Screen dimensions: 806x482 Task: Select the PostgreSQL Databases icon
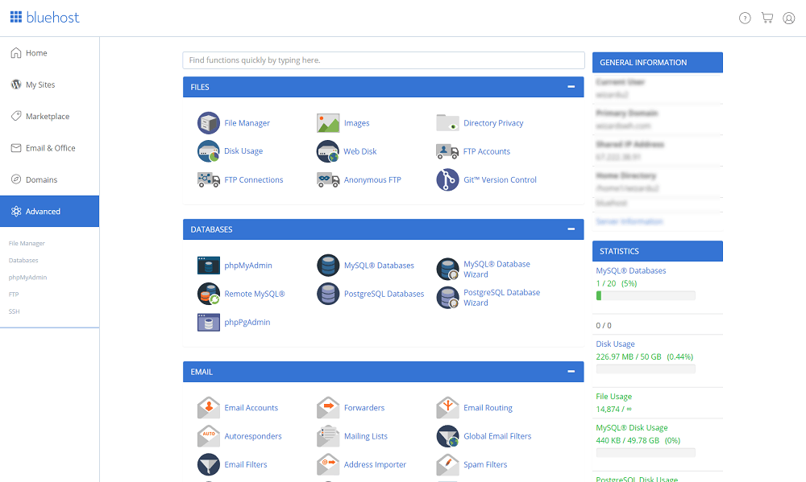pyautogui.click(x=328, y=294)
